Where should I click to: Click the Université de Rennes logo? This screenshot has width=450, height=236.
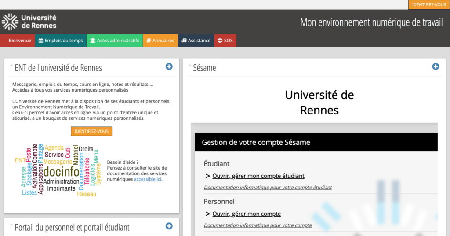pos(29,22)
